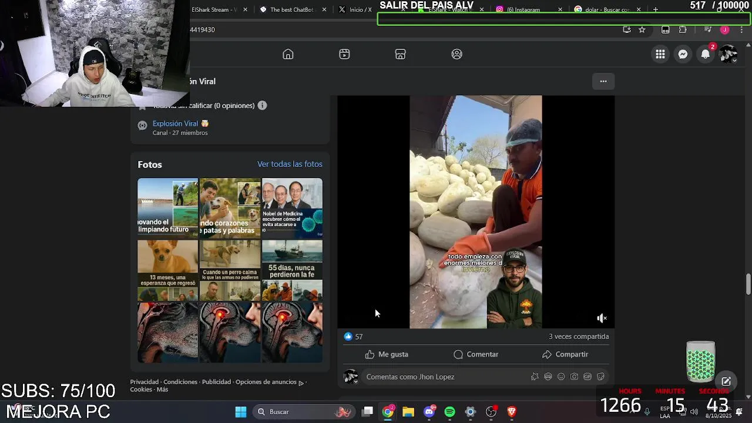Open the Chrome profile avatar J
752x423 pixels.
(725, 29)
